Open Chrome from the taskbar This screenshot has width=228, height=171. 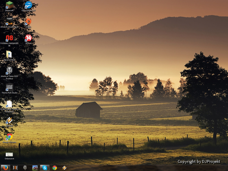pos(55,168)
